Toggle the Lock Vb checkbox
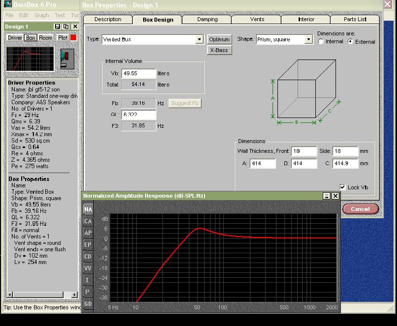The image size is (397, 326). [343, 187]
